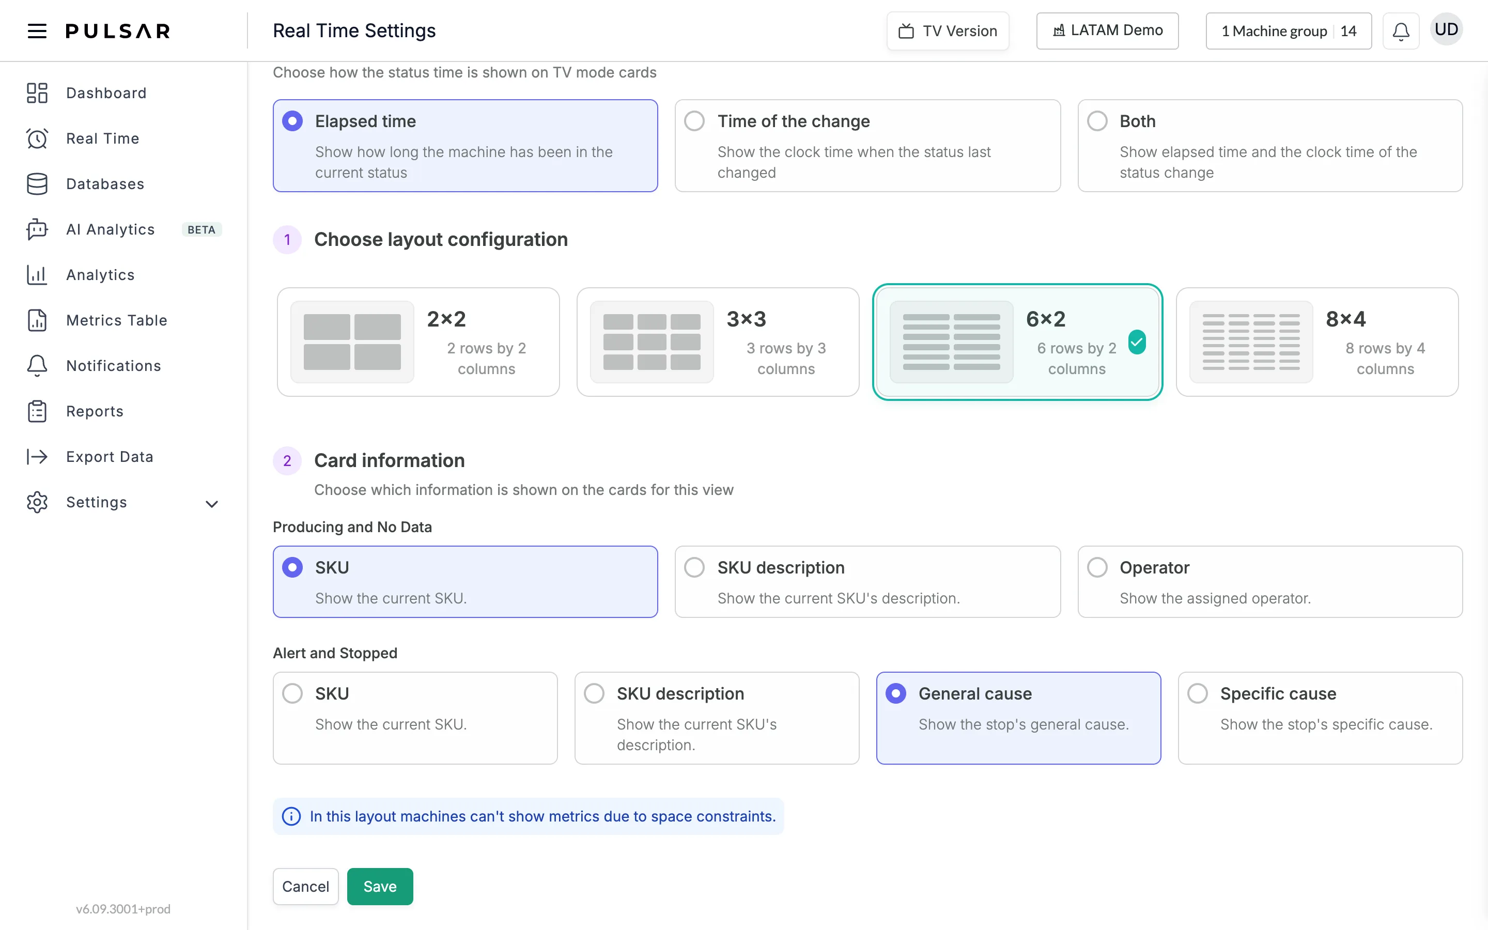Viewport: 1488px width, 930px height.
Task: Click the Analytics bar chart icon
Action: (37, 275)
